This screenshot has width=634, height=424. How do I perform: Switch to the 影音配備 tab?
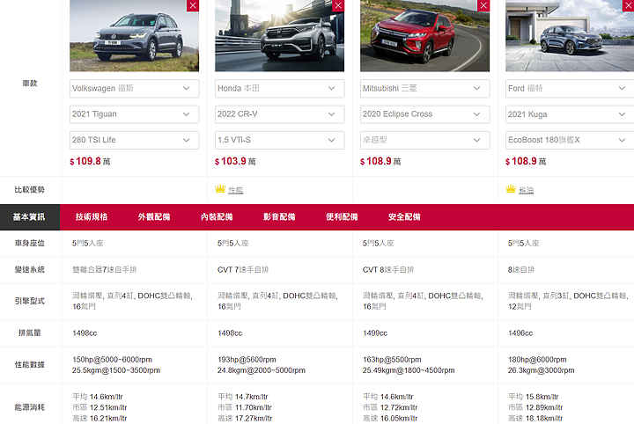[x=279, y=217]
